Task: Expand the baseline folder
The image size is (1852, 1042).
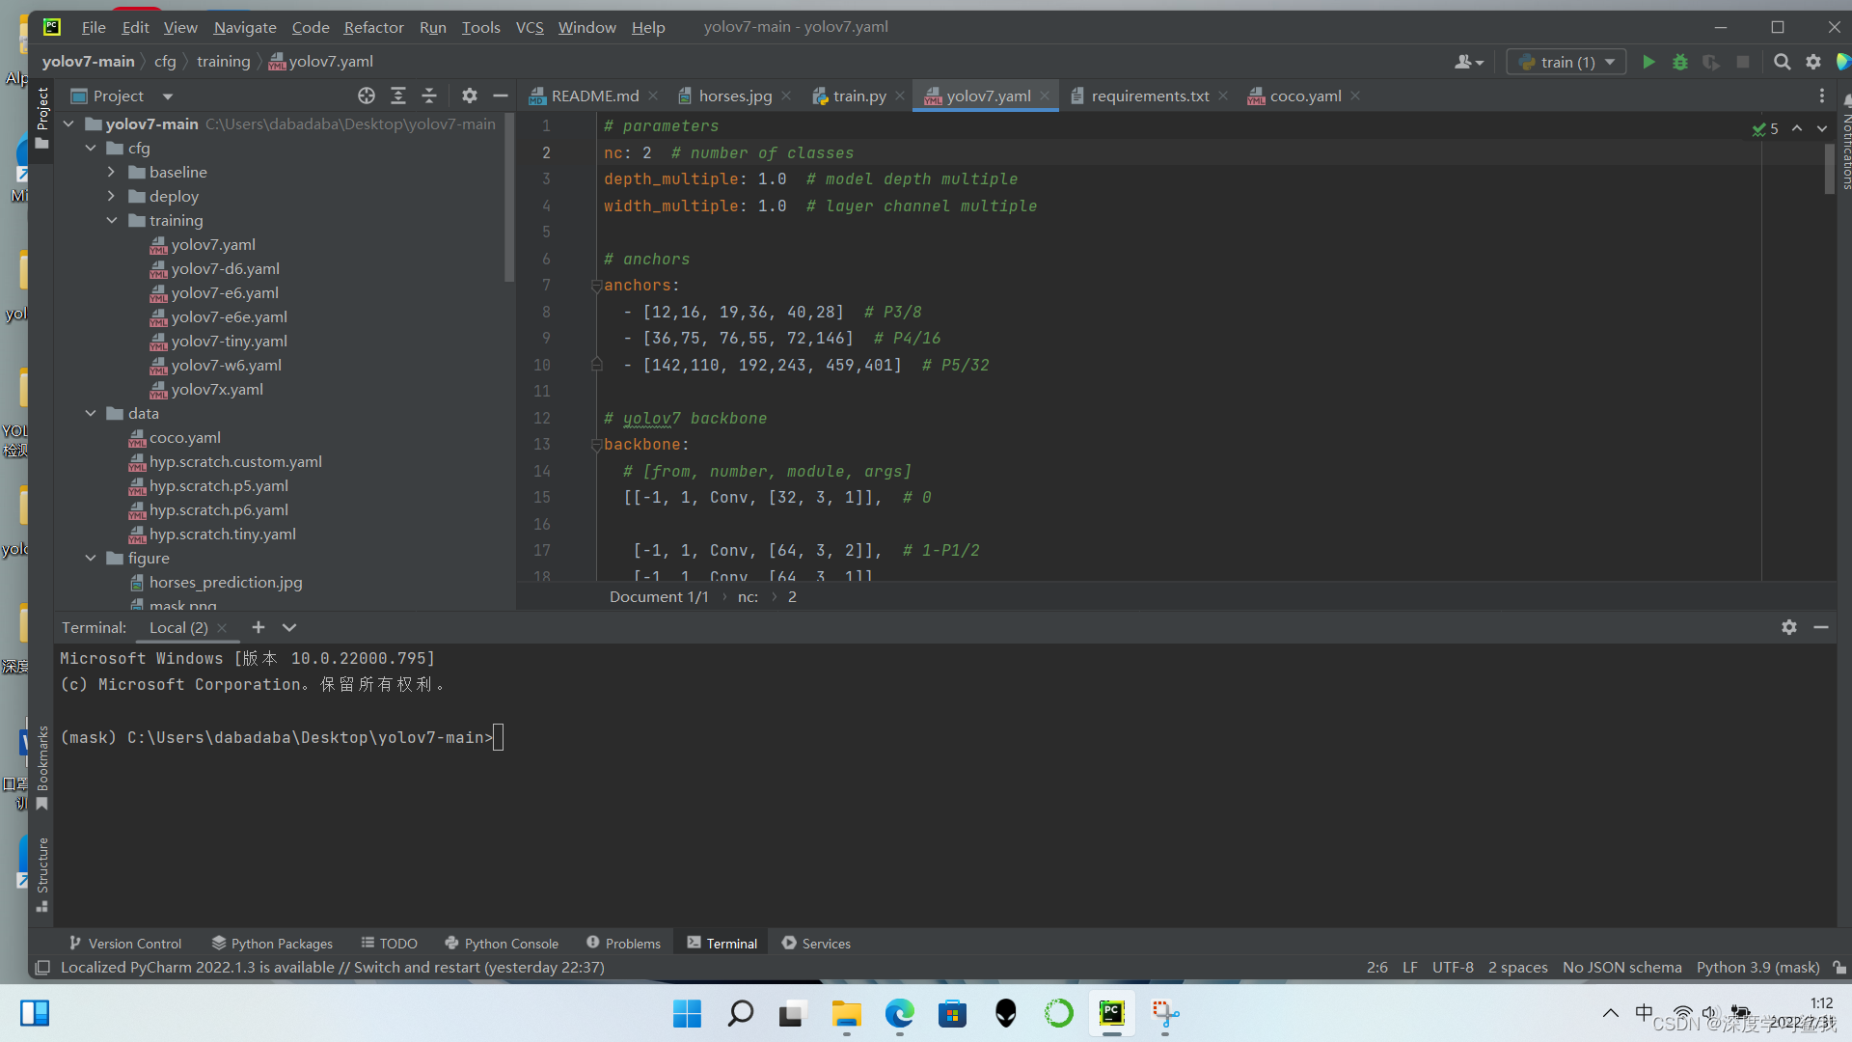Action: point(112,172)
